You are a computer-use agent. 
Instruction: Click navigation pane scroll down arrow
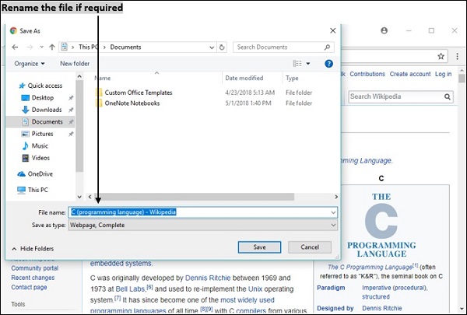[x=79, y=197]
